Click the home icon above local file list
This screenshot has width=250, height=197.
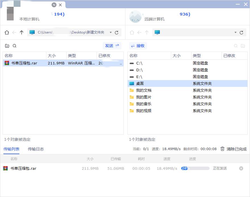coord(6,32)
